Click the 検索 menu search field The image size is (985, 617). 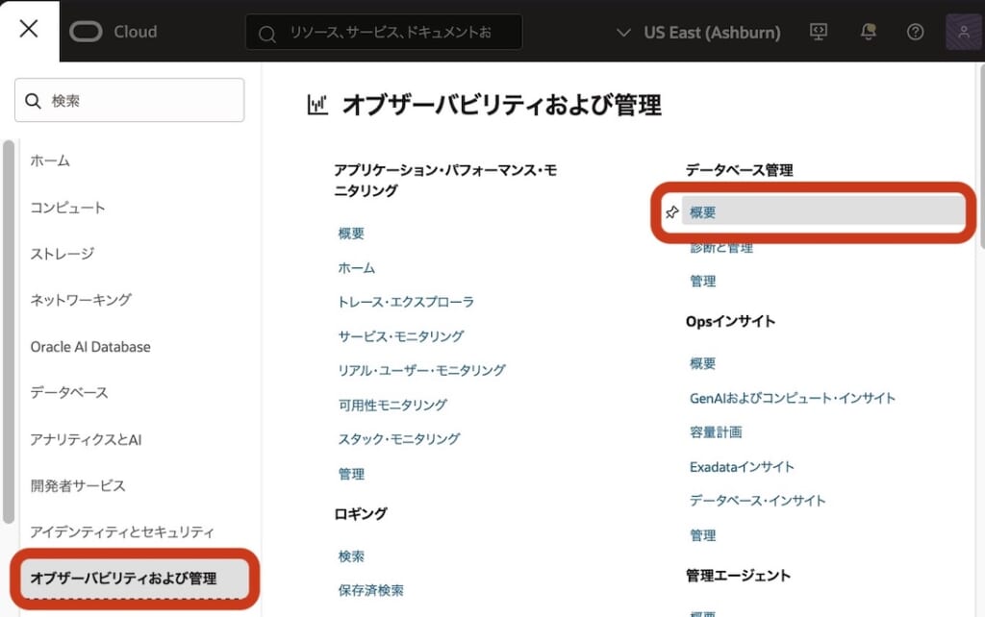(x=130, y=100)
